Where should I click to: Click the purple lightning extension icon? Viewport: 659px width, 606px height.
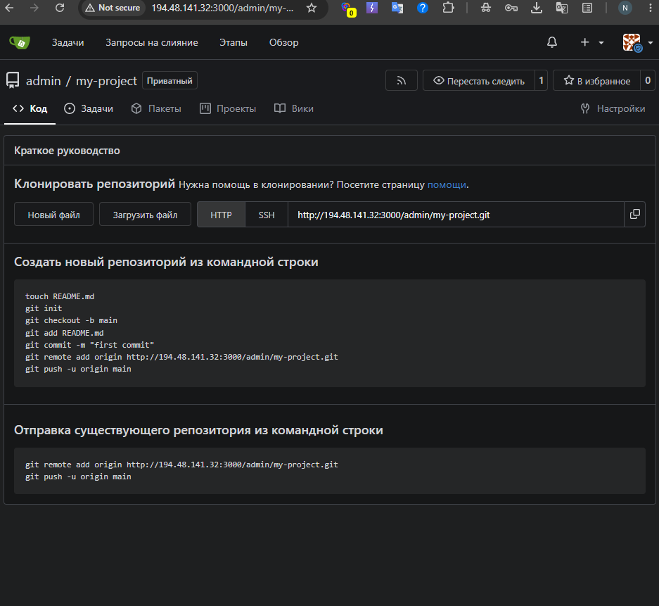(372, 8)
